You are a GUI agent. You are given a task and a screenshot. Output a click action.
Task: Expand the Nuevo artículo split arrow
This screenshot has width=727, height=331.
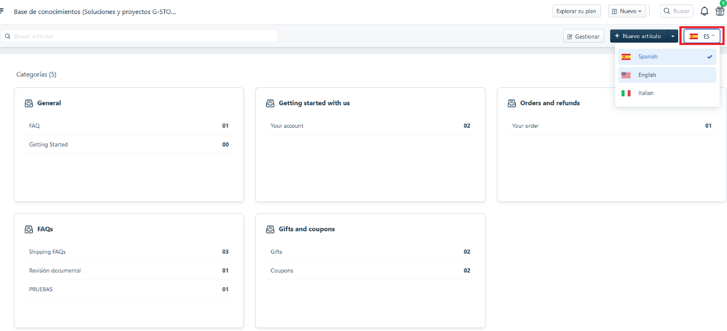[x=673, y=36]
